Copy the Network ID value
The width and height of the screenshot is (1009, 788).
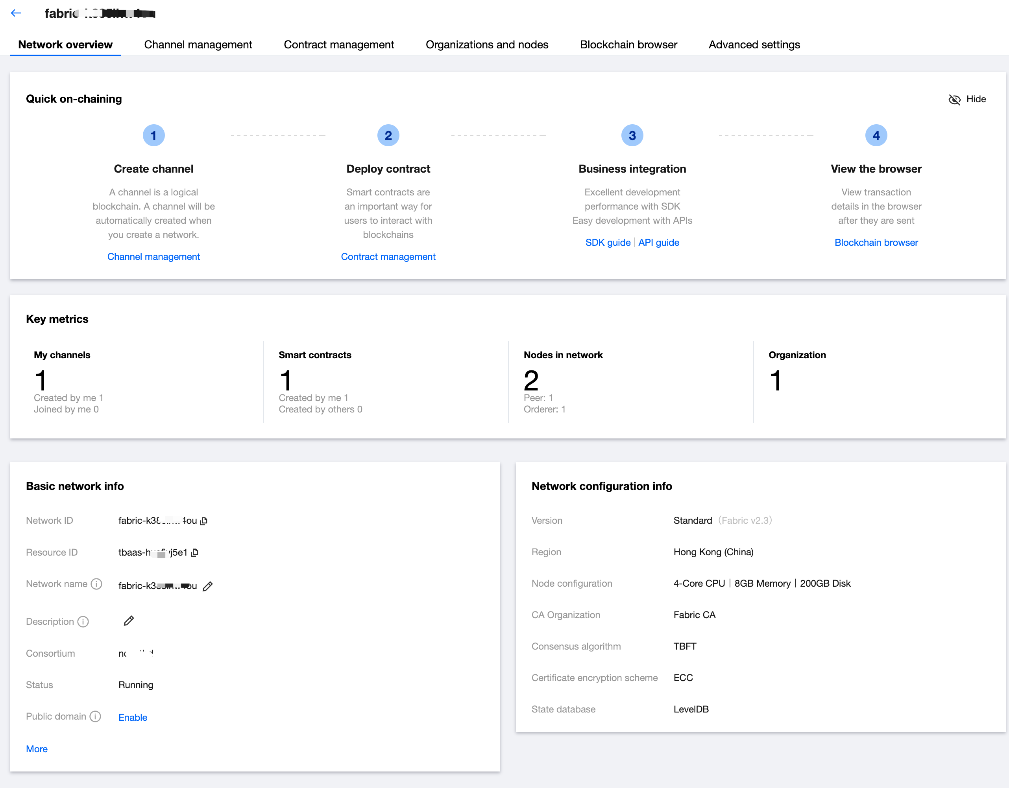tap(204, 521)
